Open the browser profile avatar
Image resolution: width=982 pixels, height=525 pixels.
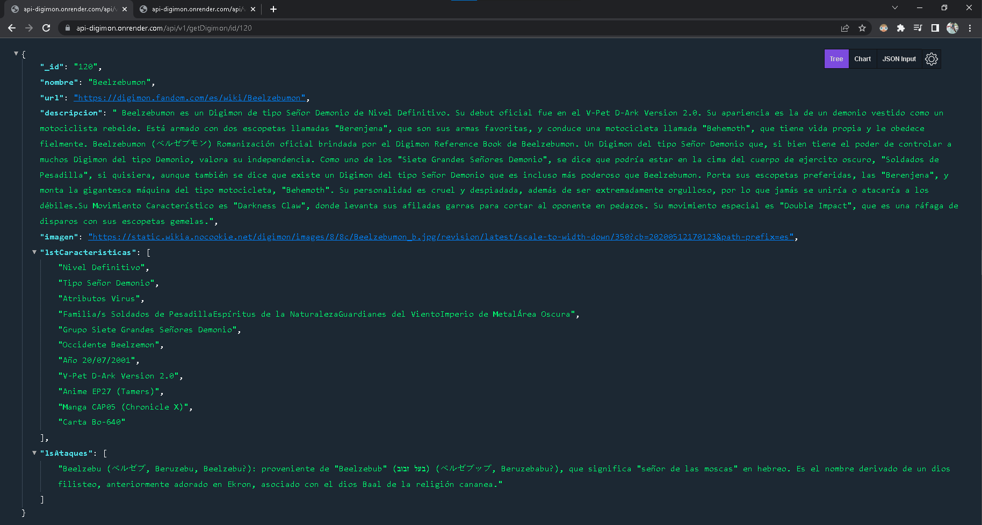[952, 27]
